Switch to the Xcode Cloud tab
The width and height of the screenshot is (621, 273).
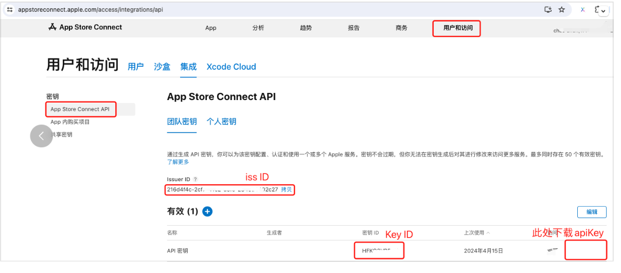(231, 67)
